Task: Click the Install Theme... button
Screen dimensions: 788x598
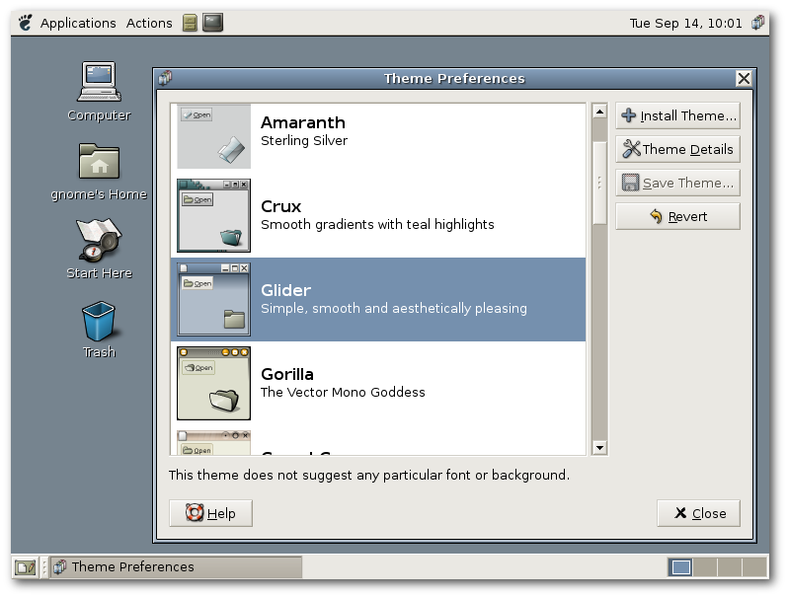Action: [x=677, y=116]
